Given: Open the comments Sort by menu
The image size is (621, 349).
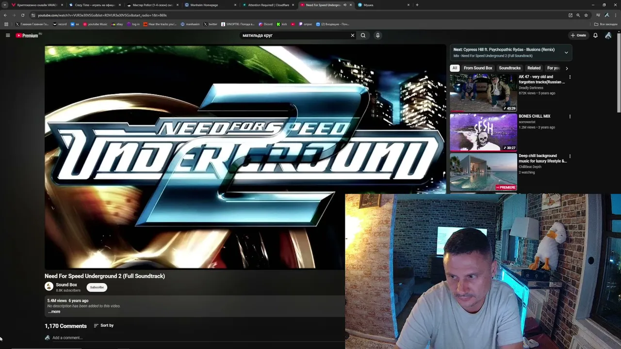Looking at the screenshot, I should point(103,326).
